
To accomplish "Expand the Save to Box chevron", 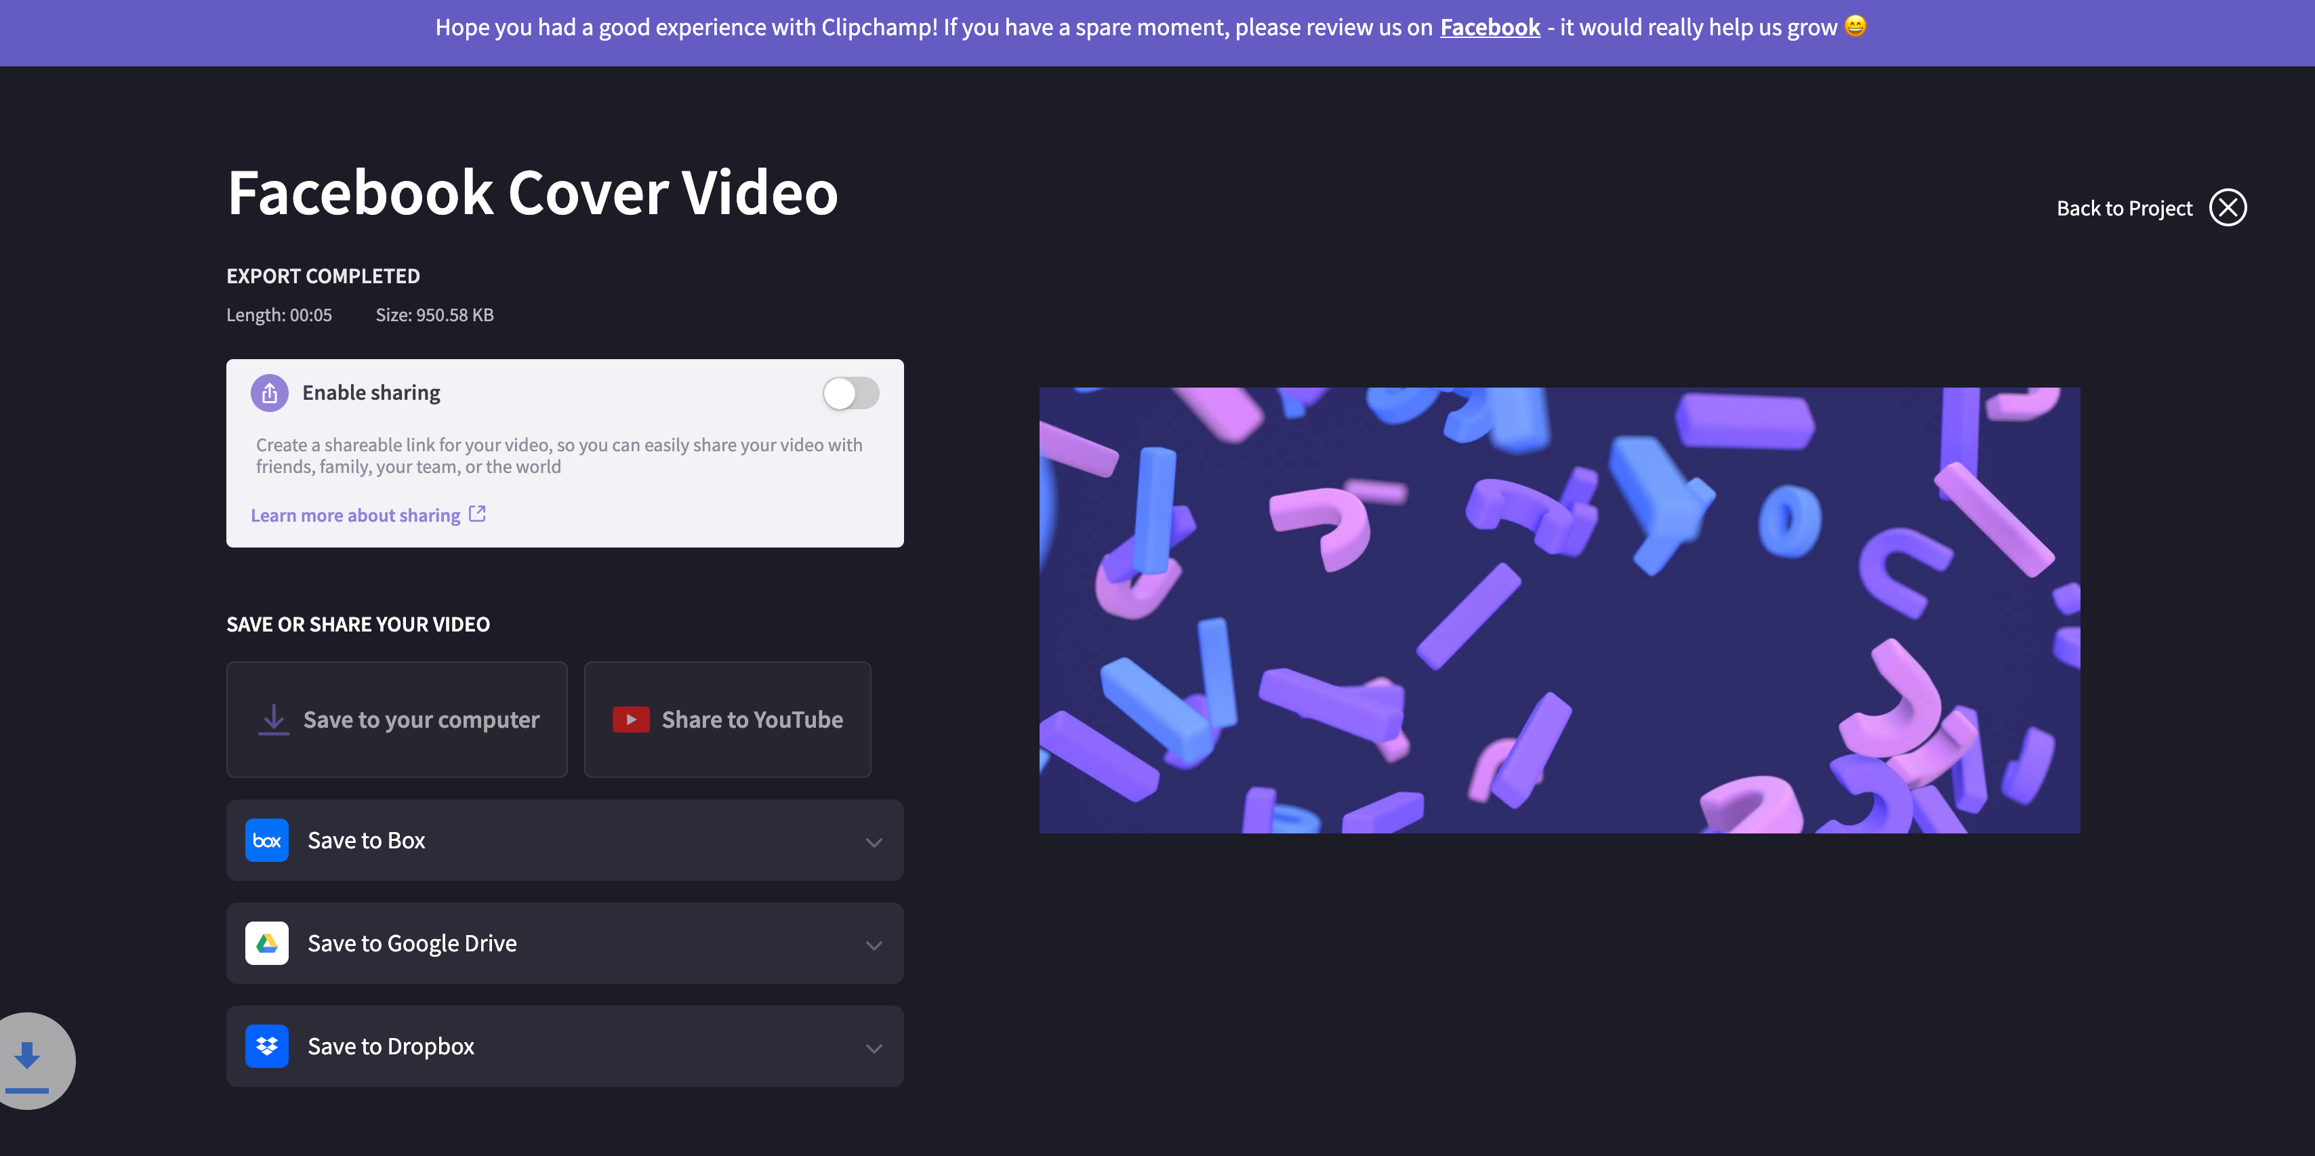I will coord(874,842).
